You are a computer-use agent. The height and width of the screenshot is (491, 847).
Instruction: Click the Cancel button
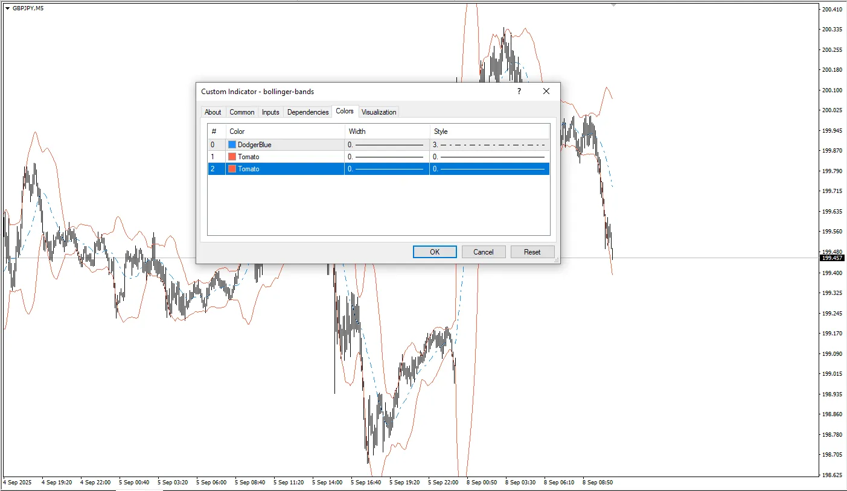point(484,252)
